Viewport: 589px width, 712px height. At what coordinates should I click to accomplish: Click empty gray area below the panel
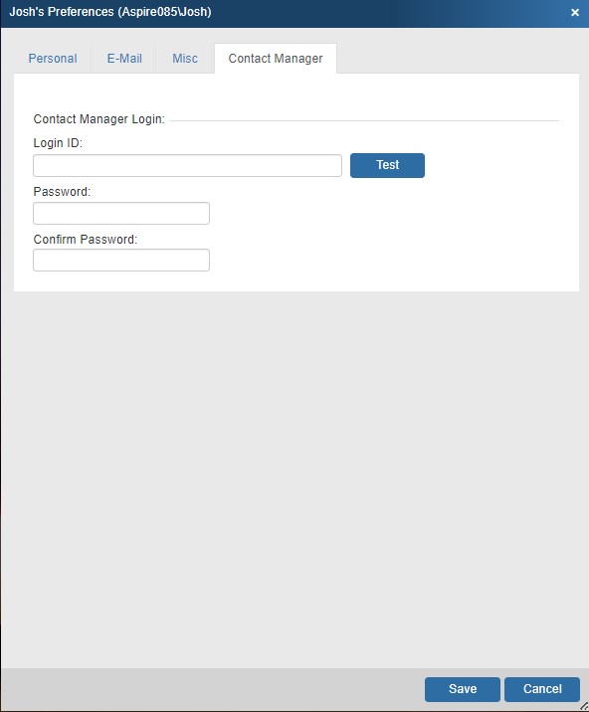pos(294,476)
